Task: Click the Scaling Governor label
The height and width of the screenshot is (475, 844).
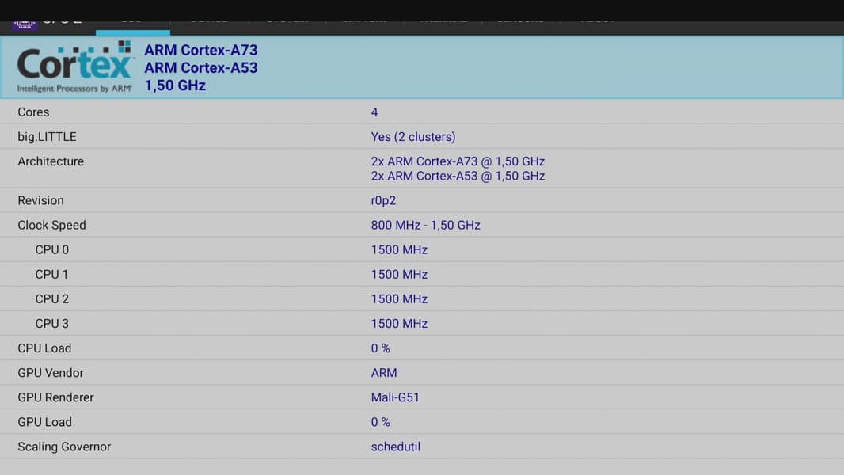Action: 64,446
